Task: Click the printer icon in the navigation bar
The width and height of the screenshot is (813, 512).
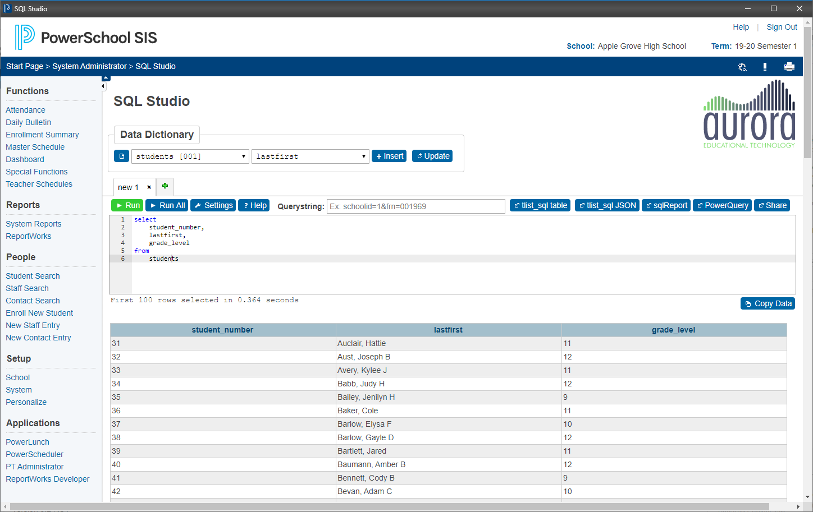Action: point(789,67)
